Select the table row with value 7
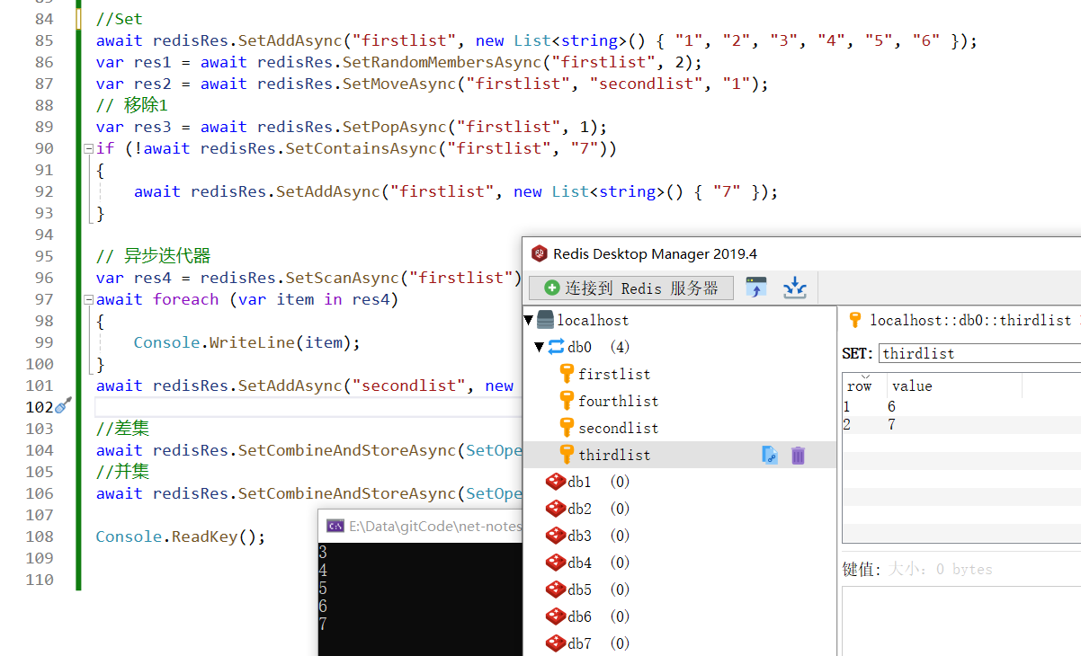The height and width of the screenshot is (656, 1081). click(961, 425)
